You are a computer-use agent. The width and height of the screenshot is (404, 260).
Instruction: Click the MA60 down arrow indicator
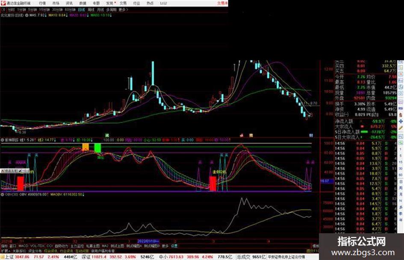pos(111,15)
